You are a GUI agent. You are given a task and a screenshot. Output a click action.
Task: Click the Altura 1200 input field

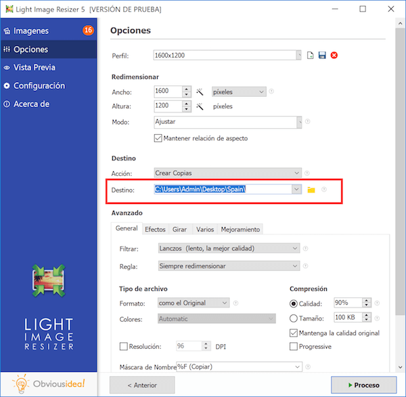pos(168,106)
